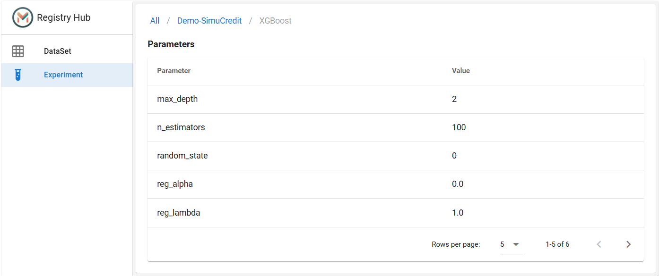The height and width of the screenshot is (276, 659).
Task: Click the Registry Hub title text
Action: [64, 17]
